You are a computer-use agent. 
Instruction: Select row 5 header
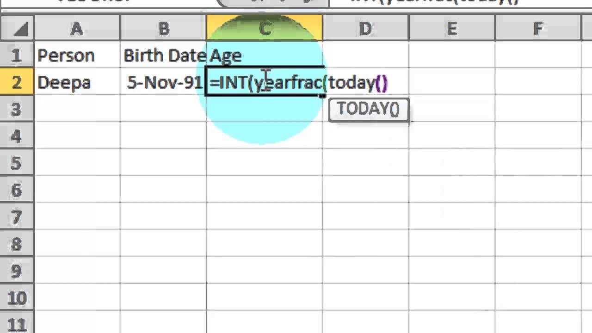pos(17,163)
